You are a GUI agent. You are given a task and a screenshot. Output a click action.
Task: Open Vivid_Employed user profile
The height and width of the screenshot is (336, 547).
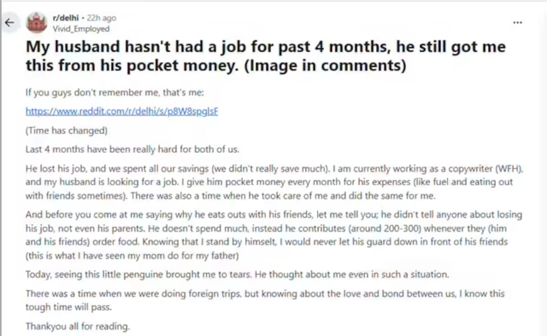(81, 29)
